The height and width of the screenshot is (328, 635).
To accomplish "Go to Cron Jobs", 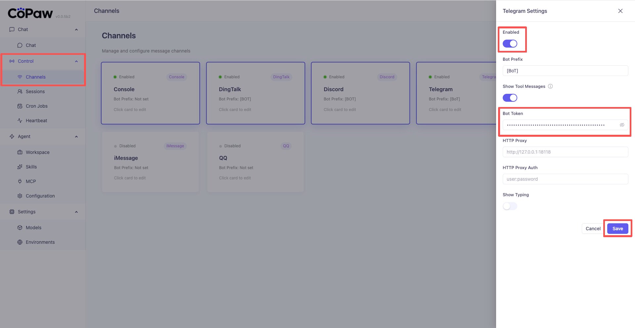I will [x=43, y=106].
